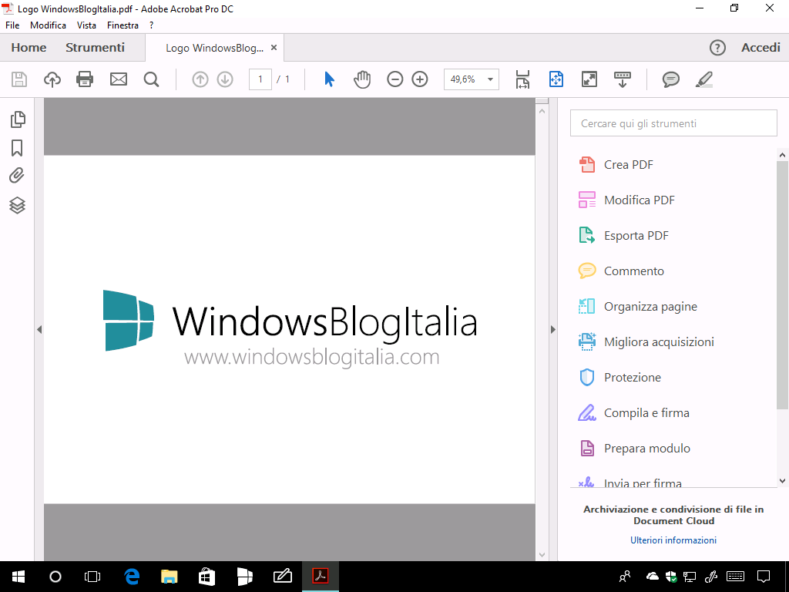Click document scrollbar down arrow

pos(542,555)
